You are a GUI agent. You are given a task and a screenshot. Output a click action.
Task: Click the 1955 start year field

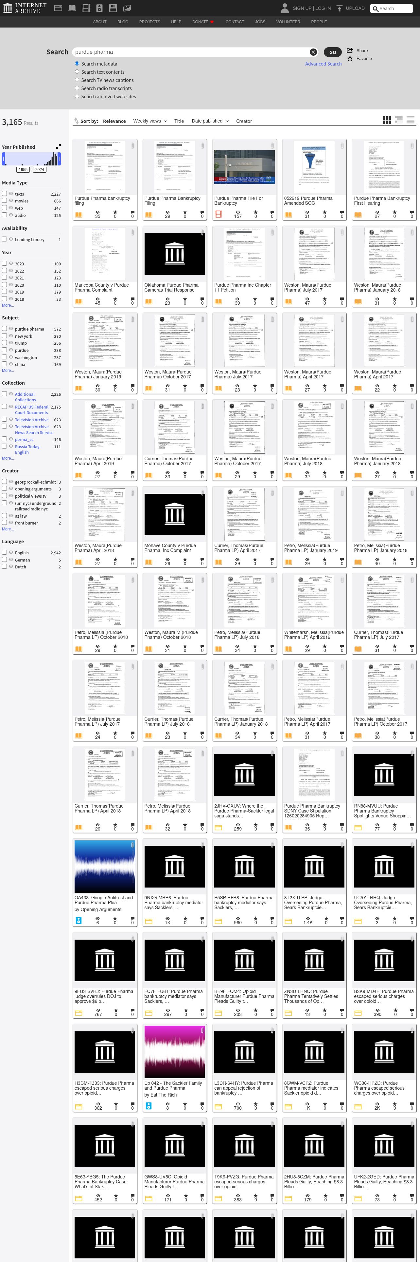click(23, 169)
